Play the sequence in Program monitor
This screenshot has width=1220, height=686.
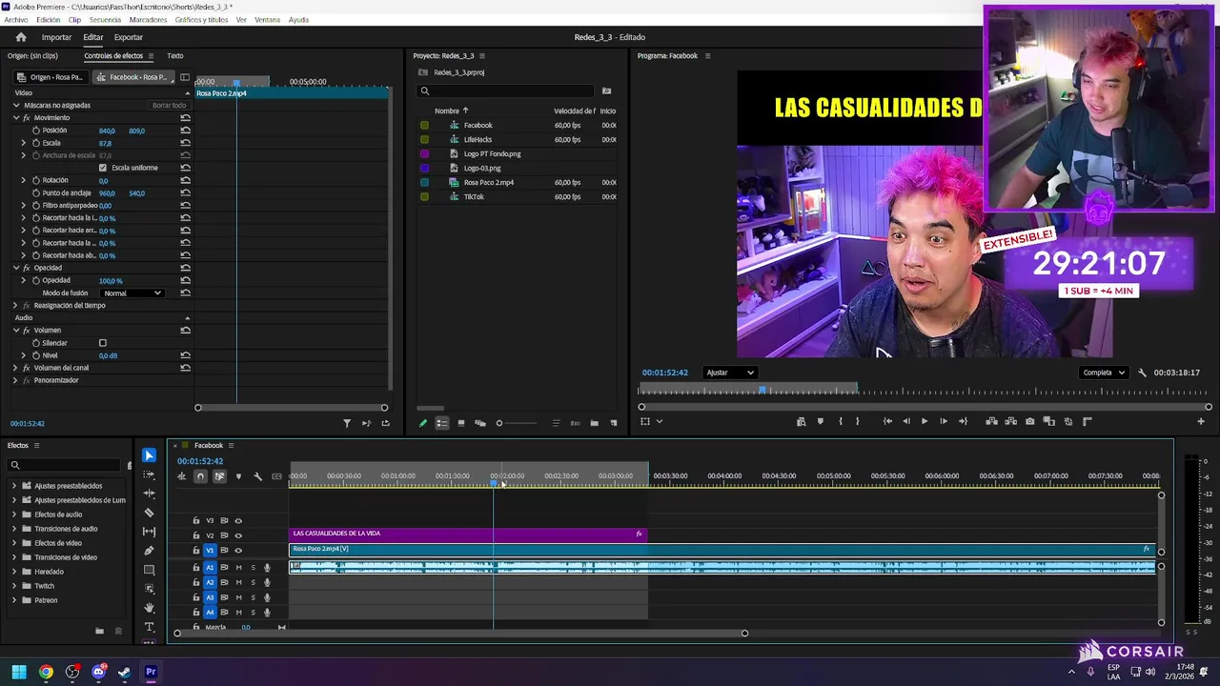pos(924,421)
